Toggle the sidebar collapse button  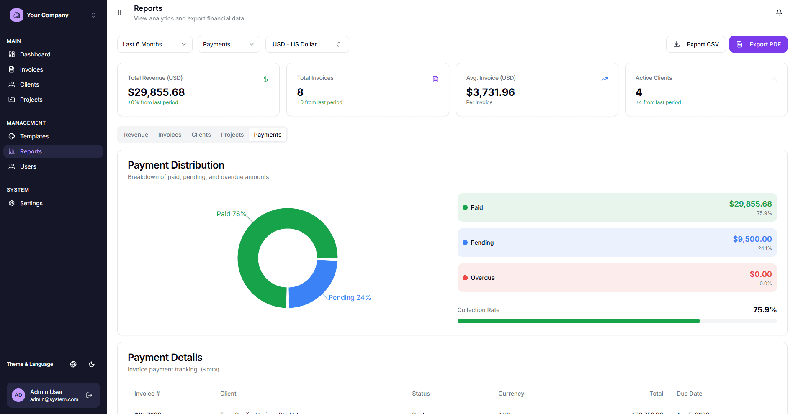pyautogui.click(x=121, y=13)
